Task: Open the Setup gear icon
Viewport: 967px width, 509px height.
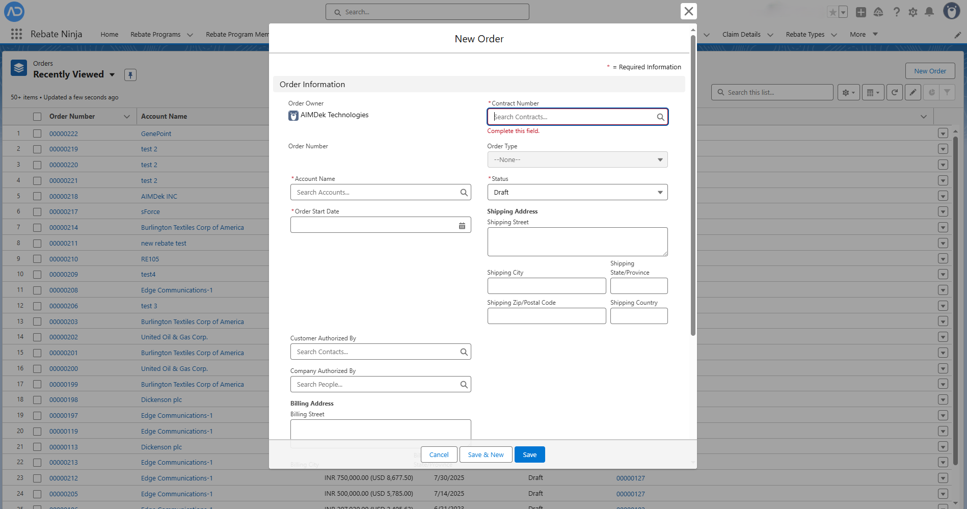Action: [912, 12]
